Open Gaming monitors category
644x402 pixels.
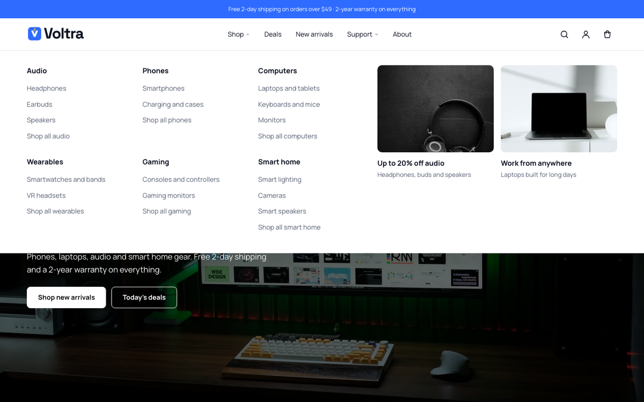169,196
